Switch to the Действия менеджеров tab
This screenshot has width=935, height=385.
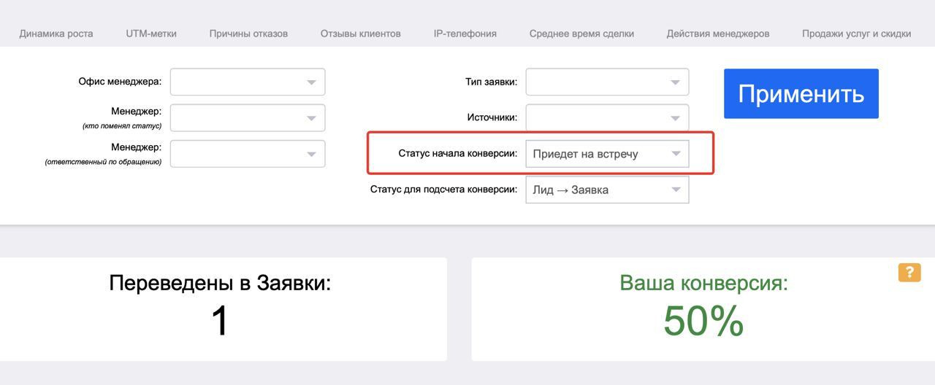(717, 34)
